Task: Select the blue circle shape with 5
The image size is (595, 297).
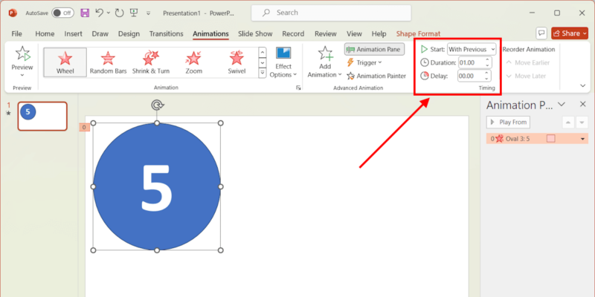Action: tap(157, 186)
